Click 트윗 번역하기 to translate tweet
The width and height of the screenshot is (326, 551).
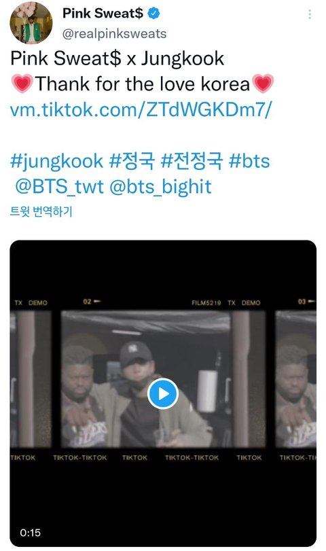[x=41, y=211]
